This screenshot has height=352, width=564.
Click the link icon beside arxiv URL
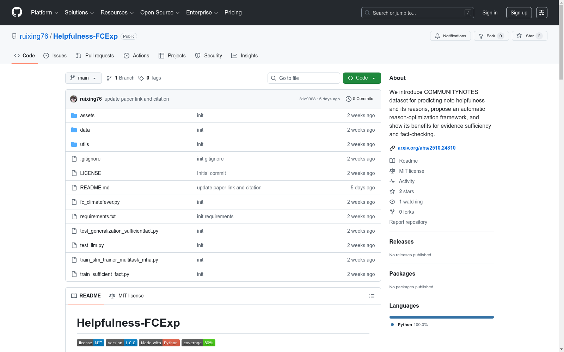point(392,148)
